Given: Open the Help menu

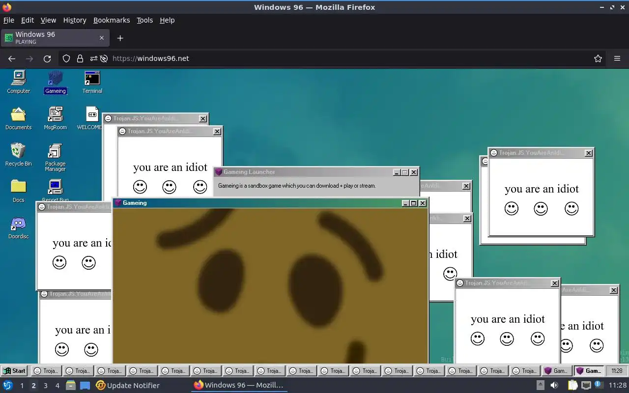Looking at the screenshot, I should pos(167,20).
